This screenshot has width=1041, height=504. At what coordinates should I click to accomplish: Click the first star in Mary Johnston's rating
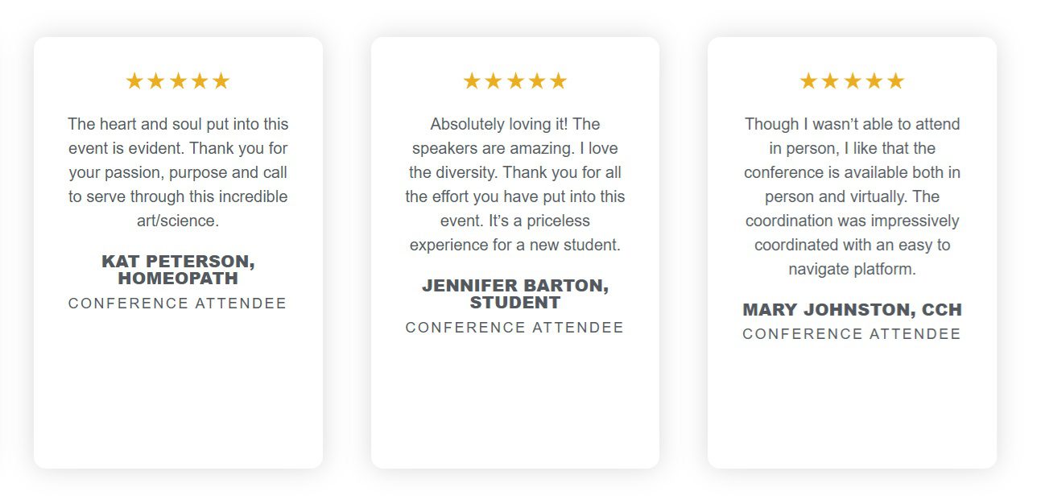[x=808, y=81]
